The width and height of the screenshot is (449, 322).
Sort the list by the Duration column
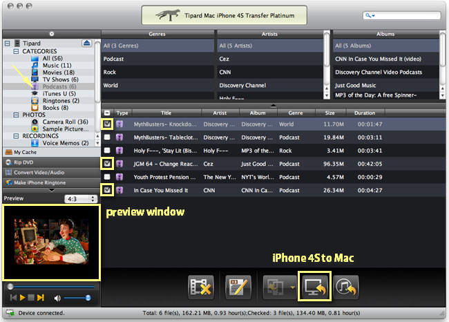coord(365,113)
